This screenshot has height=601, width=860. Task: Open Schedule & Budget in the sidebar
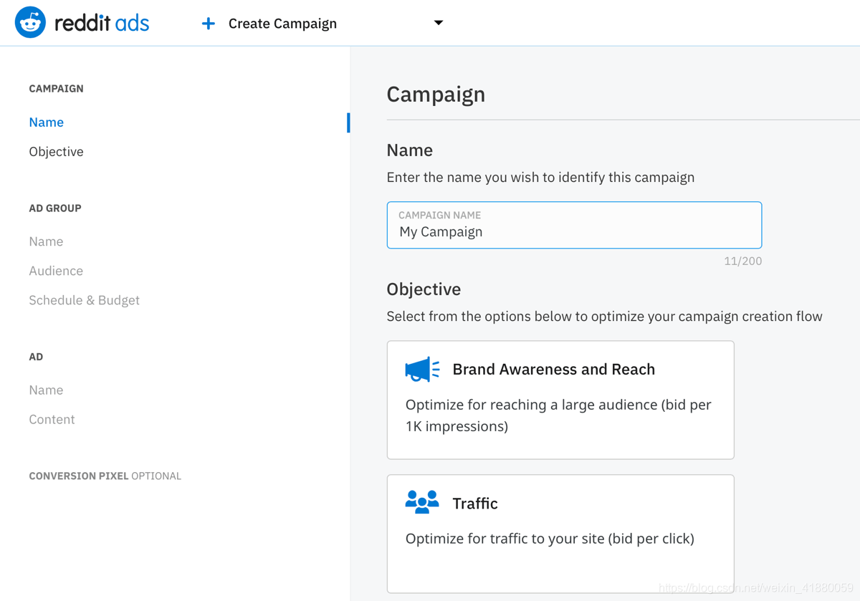point(84,300)
